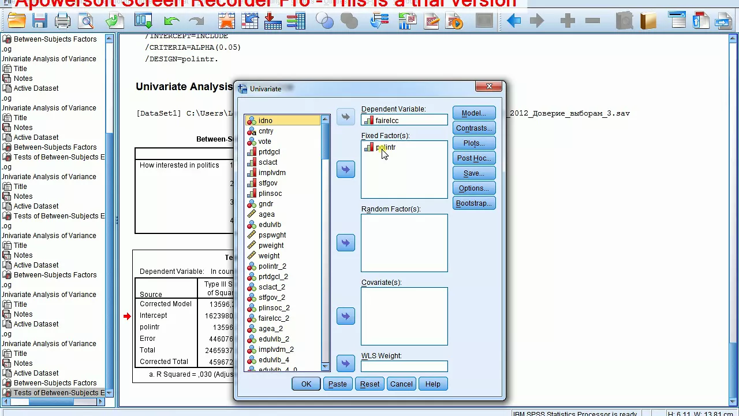
Task: Click inside the Random Factor(s) list box
Action: tap(404, 243)
